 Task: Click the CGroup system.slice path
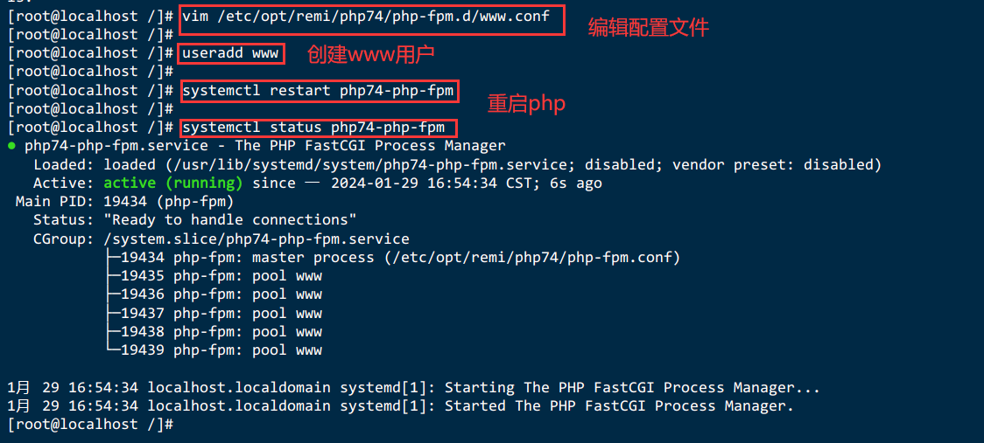pos(257,239)
